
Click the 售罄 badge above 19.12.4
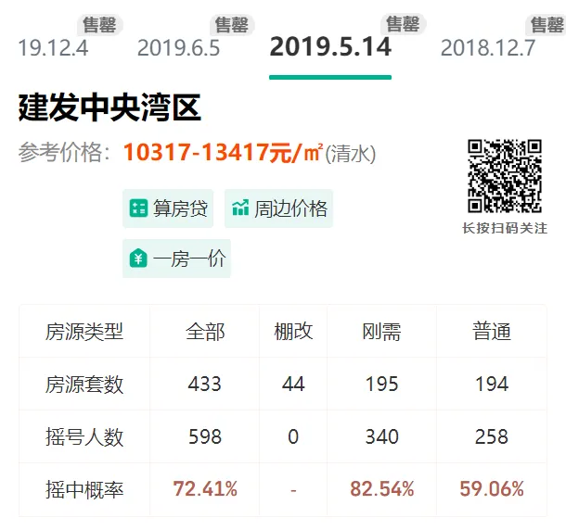pyautogui.click(x=100, y=24)
